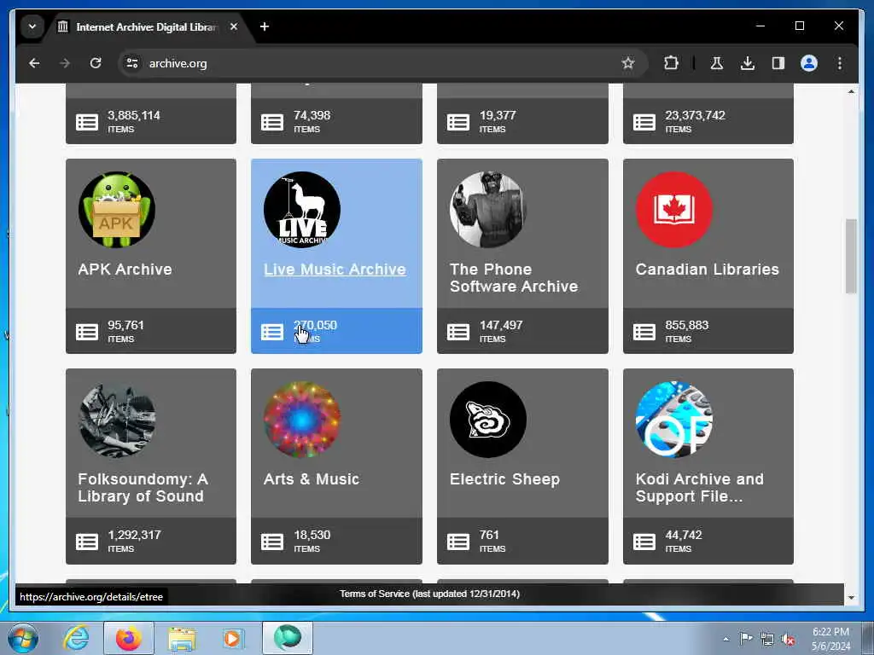Click the list icon beside 18,530 items
The image size is (874, 655).
pyautogui.click(x=272, y=542)
